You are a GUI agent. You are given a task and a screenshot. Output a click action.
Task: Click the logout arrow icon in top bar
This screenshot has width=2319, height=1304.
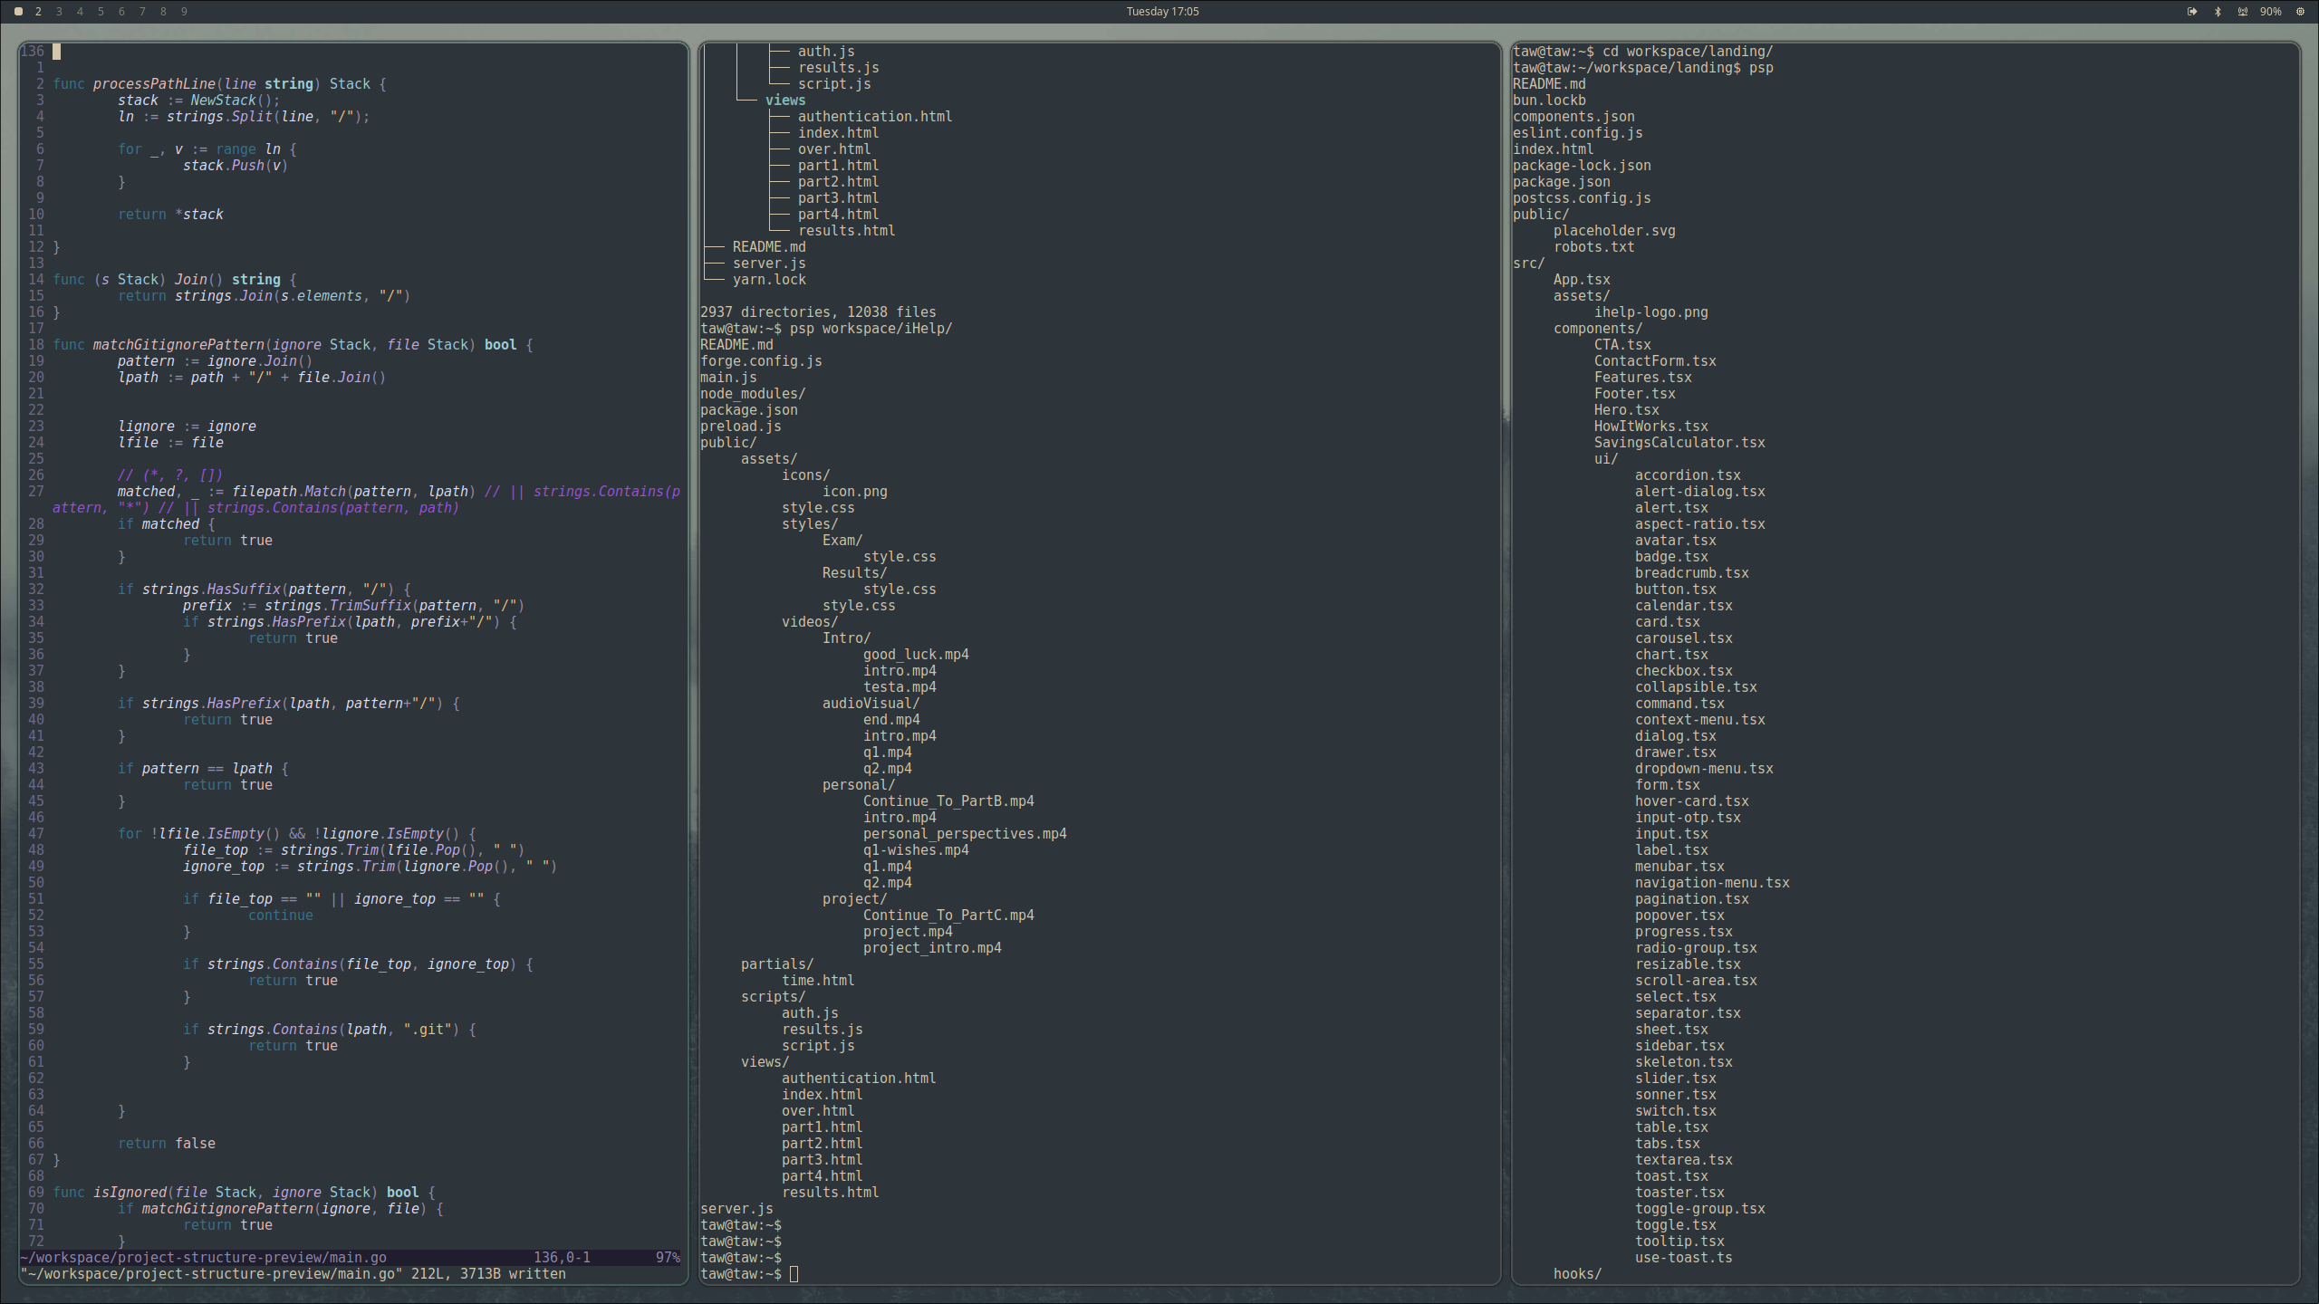tap(2191, 12)
